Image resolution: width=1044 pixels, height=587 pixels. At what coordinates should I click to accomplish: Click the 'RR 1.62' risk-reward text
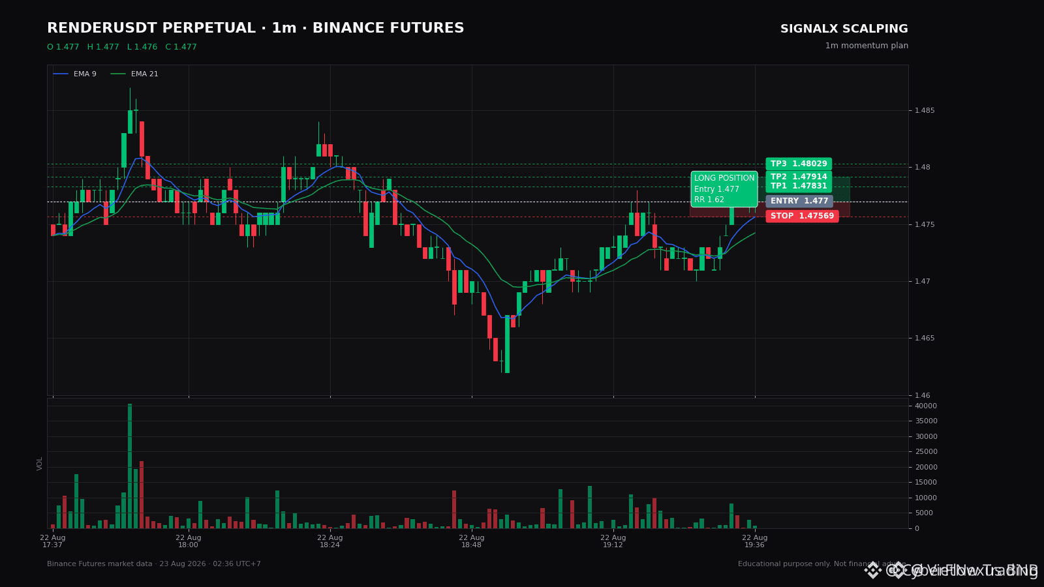[x=709, y=200]
